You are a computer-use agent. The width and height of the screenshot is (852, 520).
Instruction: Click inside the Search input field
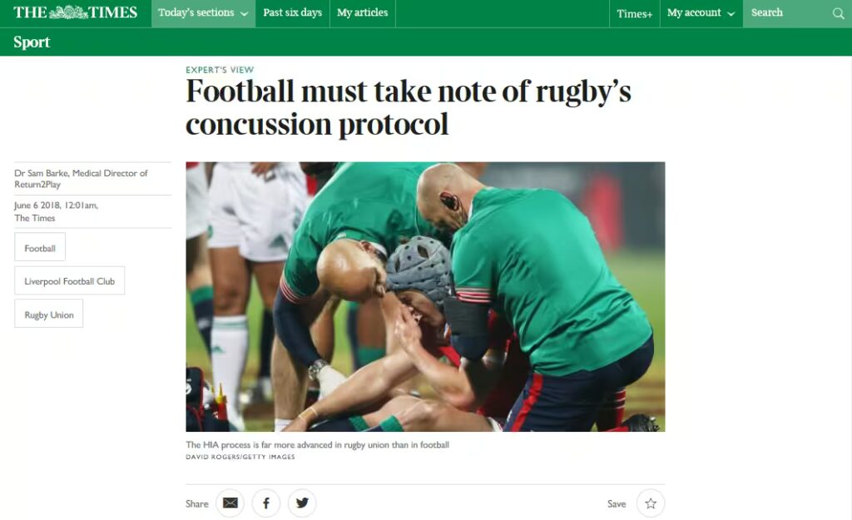click(788, 13)
